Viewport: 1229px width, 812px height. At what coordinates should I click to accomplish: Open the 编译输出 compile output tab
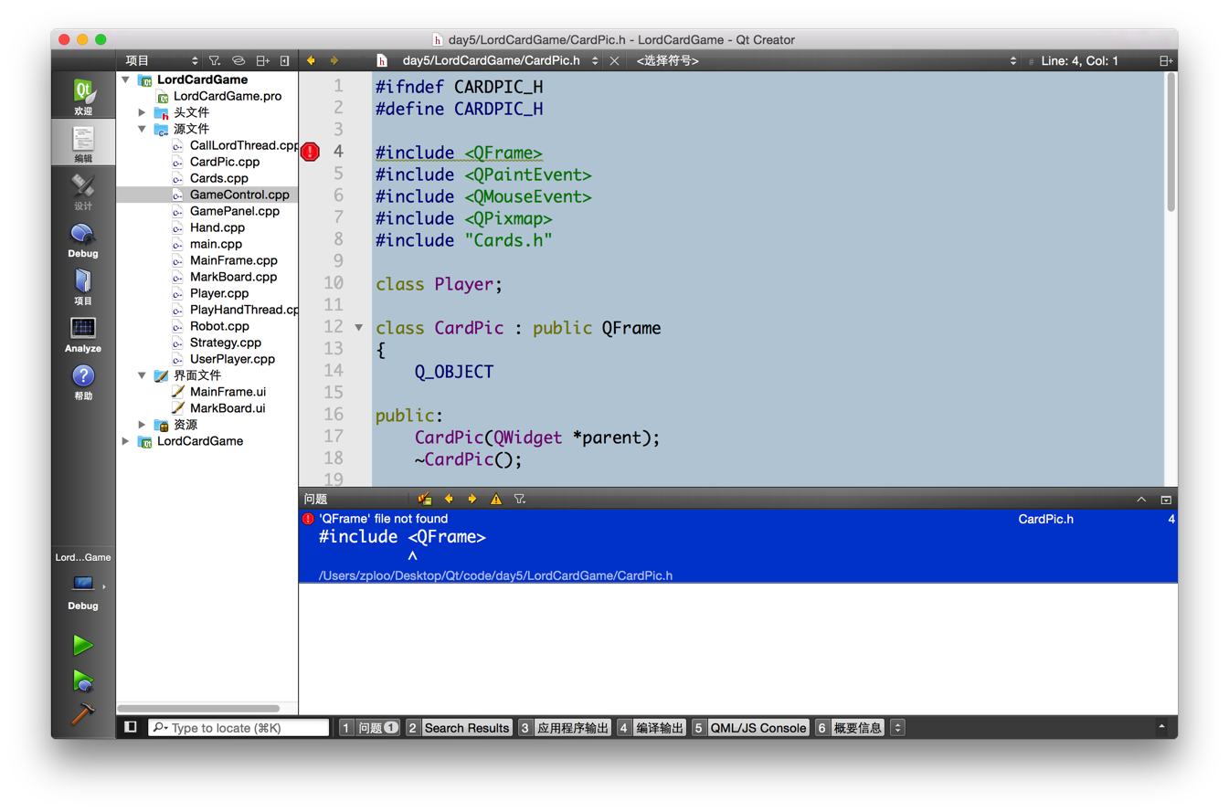pos(652,728)
